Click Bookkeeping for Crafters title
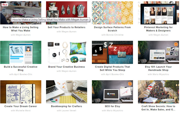 coord(66,106)
